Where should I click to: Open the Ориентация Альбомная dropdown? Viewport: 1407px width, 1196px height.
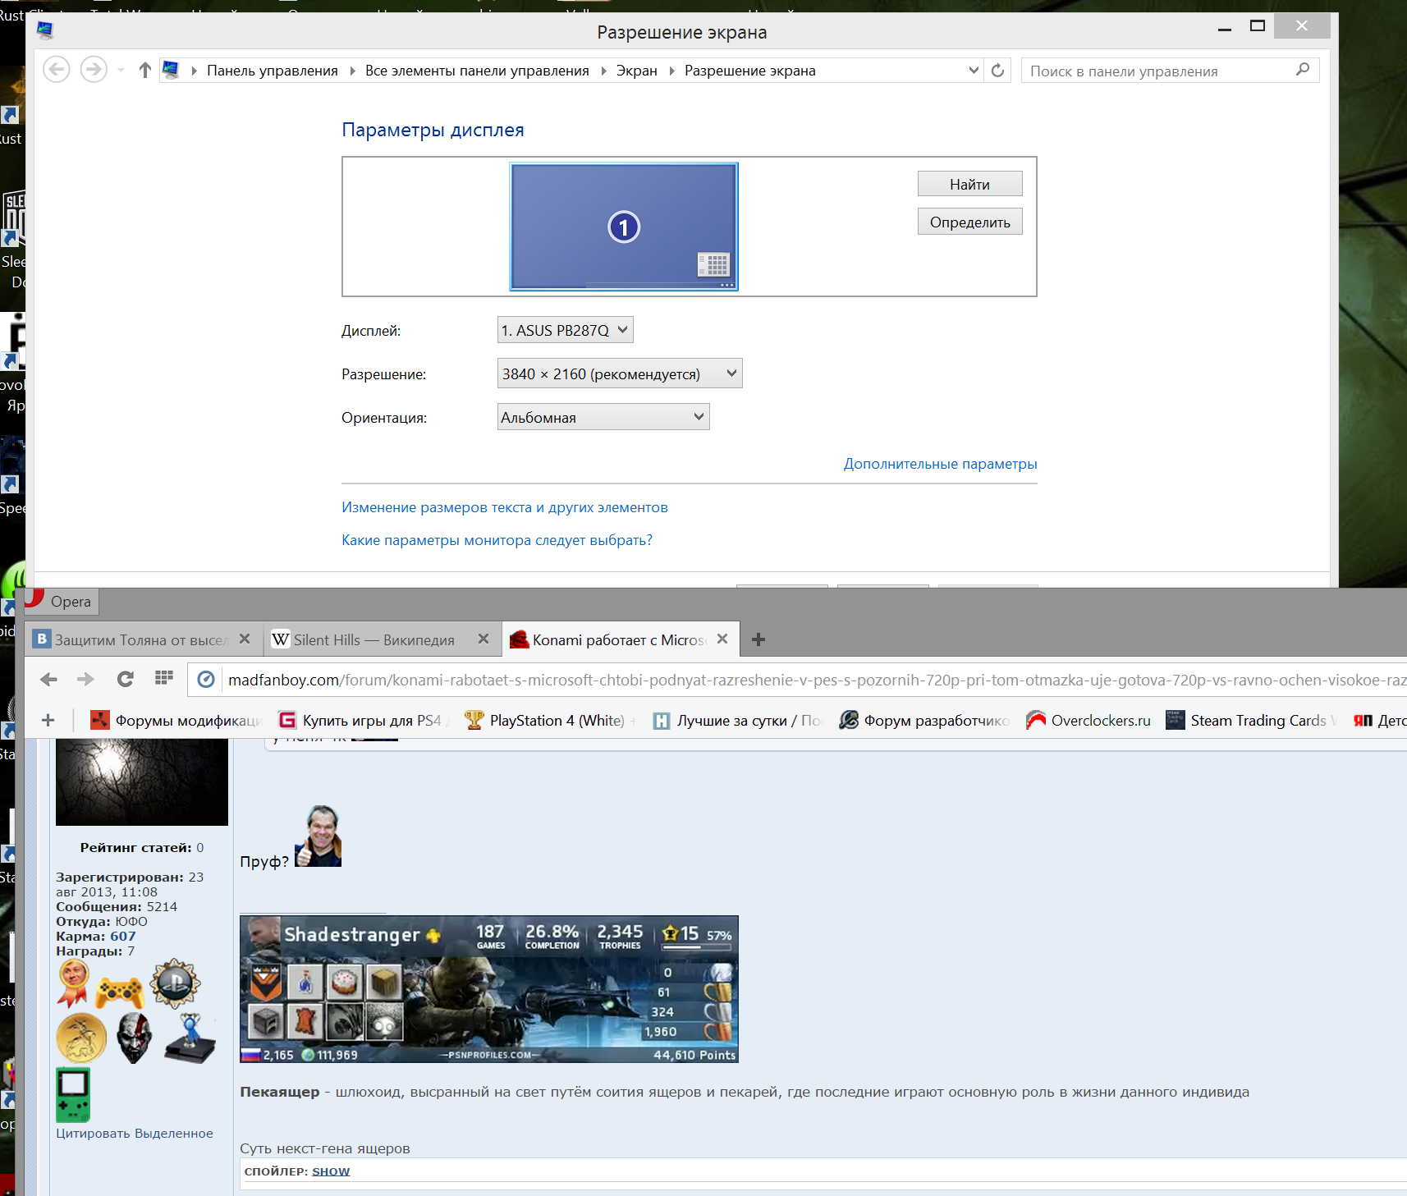click(x=603, y=417)
